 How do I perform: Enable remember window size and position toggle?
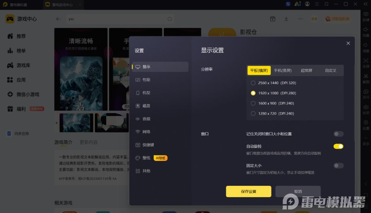(339, 134)
